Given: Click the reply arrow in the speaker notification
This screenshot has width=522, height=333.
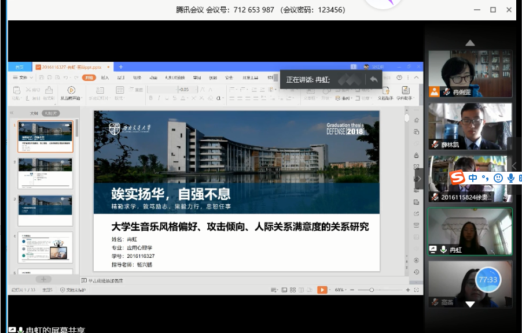Looking at the screenshot, I should [x=374, y=80].
